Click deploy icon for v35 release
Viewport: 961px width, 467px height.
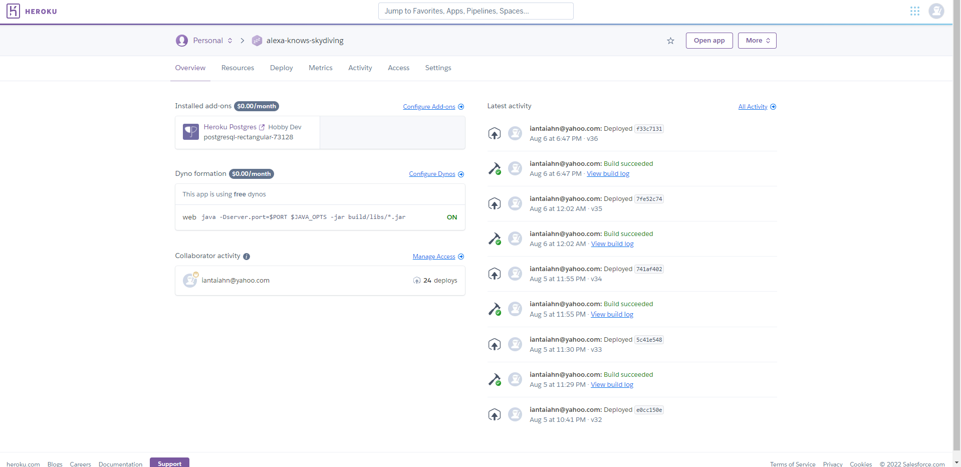click(495, 204)
